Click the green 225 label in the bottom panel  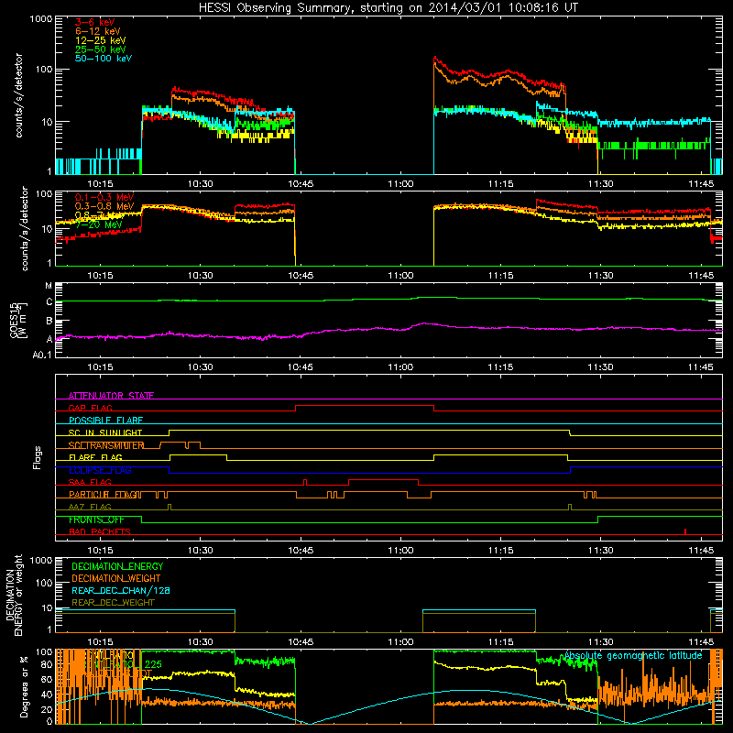[x=153, y=663]
